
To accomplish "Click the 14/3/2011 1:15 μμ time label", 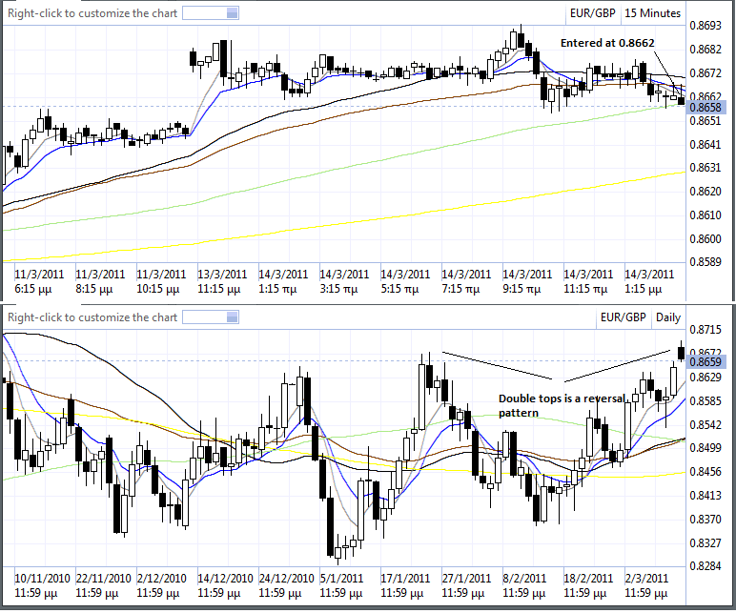I will click(x=649, y=281).
